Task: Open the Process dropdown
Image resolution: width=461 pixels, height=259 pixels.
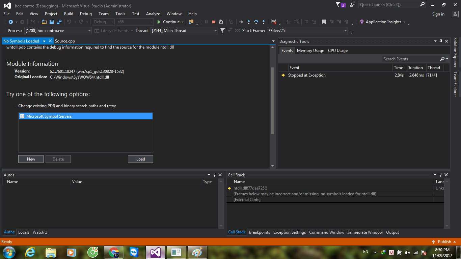Action: point(89,31)
